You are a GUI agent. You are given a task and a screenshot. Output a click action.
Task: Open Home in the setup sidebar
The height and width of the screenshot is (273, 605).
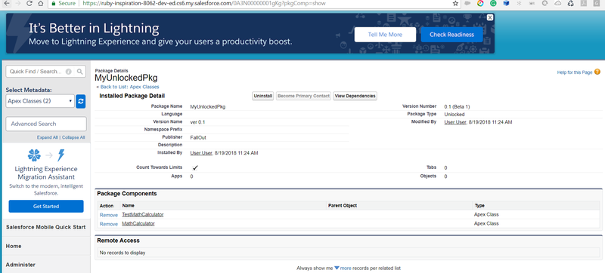(x=14, y=246)
